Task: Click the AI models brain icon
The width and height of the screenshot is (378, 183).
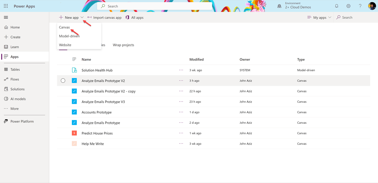Action: [x=6, y=99]
